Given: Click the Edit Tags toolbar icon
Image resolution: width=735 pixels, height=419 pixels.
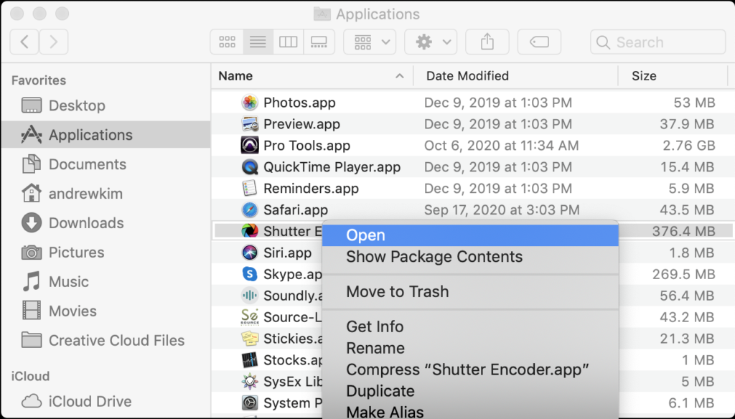Looking at the screenshot, I should coord(539,42).
